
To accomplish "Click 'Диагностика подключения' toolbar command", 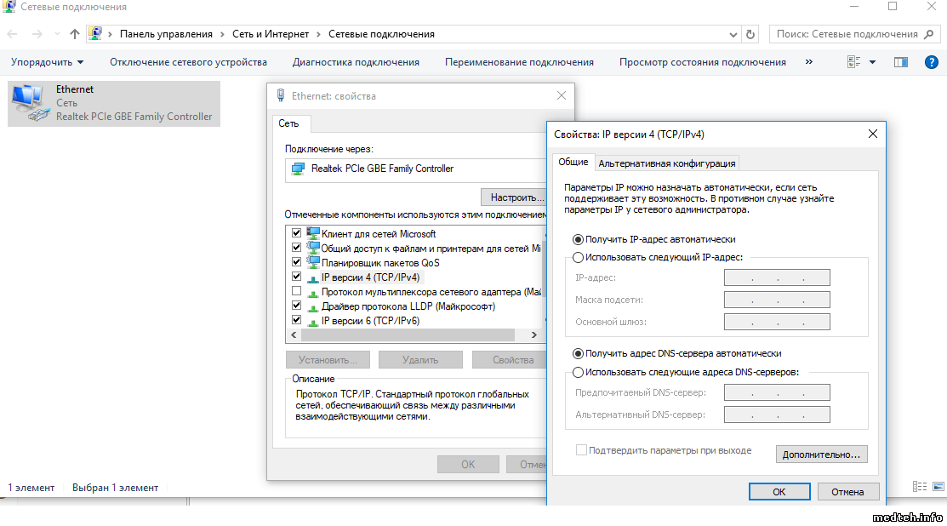I will (x=356, y=62).
